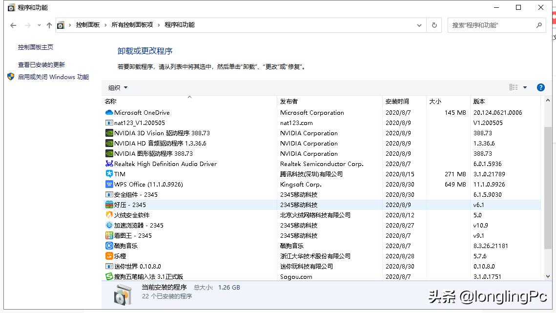Click the 火绒安全软件 flame icon

108,215
